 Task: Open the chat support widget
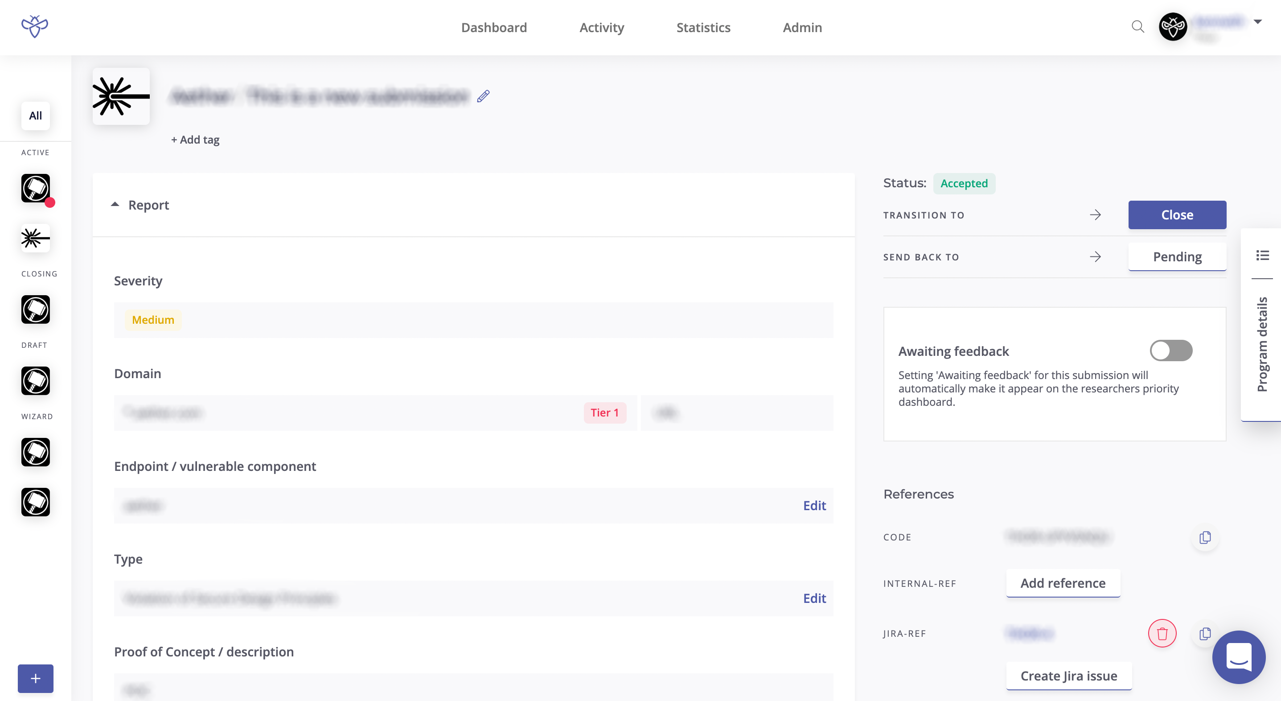pyautogui.click(x=1238, y=657)
